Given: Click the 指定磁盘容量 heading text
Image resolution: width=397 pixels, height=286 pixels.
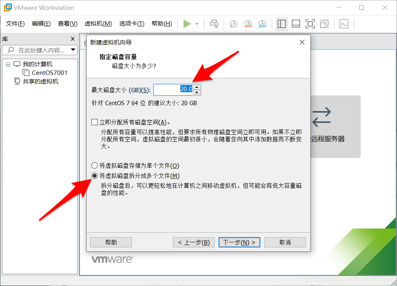Looking at the screenshot, I should [x=118, y=57].
